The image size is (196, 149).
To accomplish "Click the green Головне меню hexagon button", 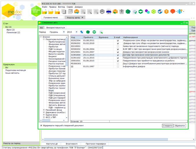I will 36,11.
